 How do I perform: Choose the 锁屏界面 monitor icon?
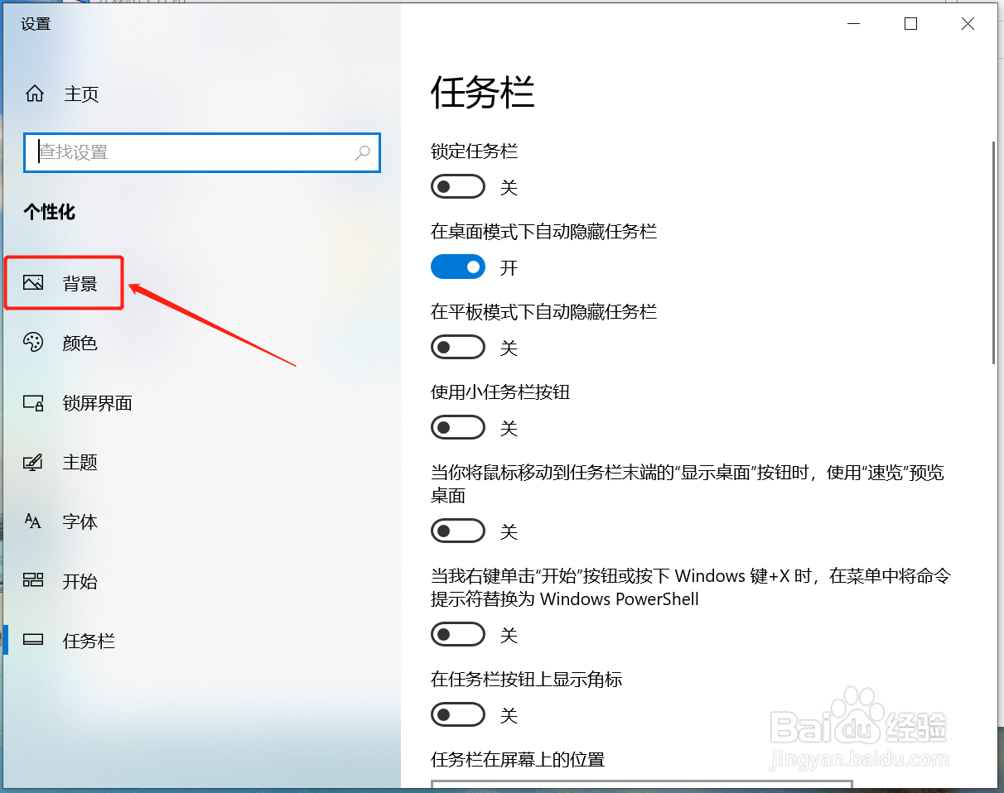coord(33,403)
